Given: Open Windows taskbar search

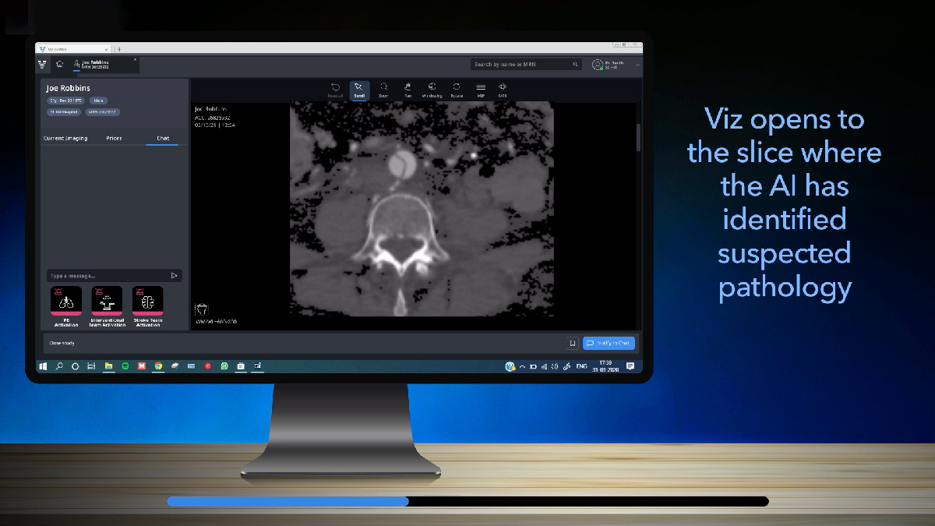Looking at the screenshot, I should click(x=59, y=365).
